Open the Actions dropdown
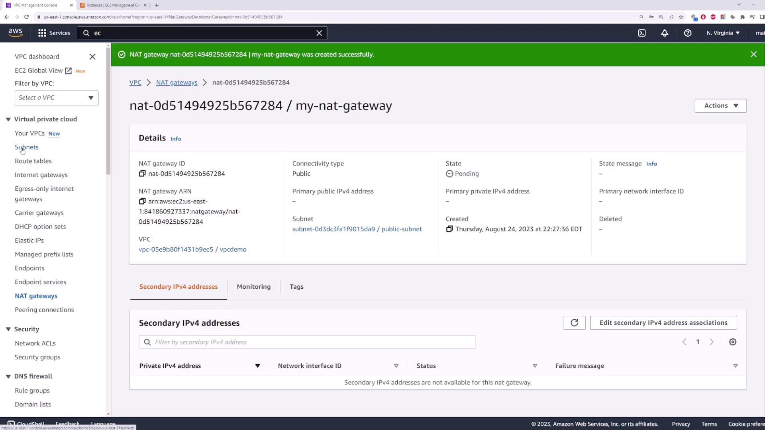This screenshot has height=430, width=765. 720,106
